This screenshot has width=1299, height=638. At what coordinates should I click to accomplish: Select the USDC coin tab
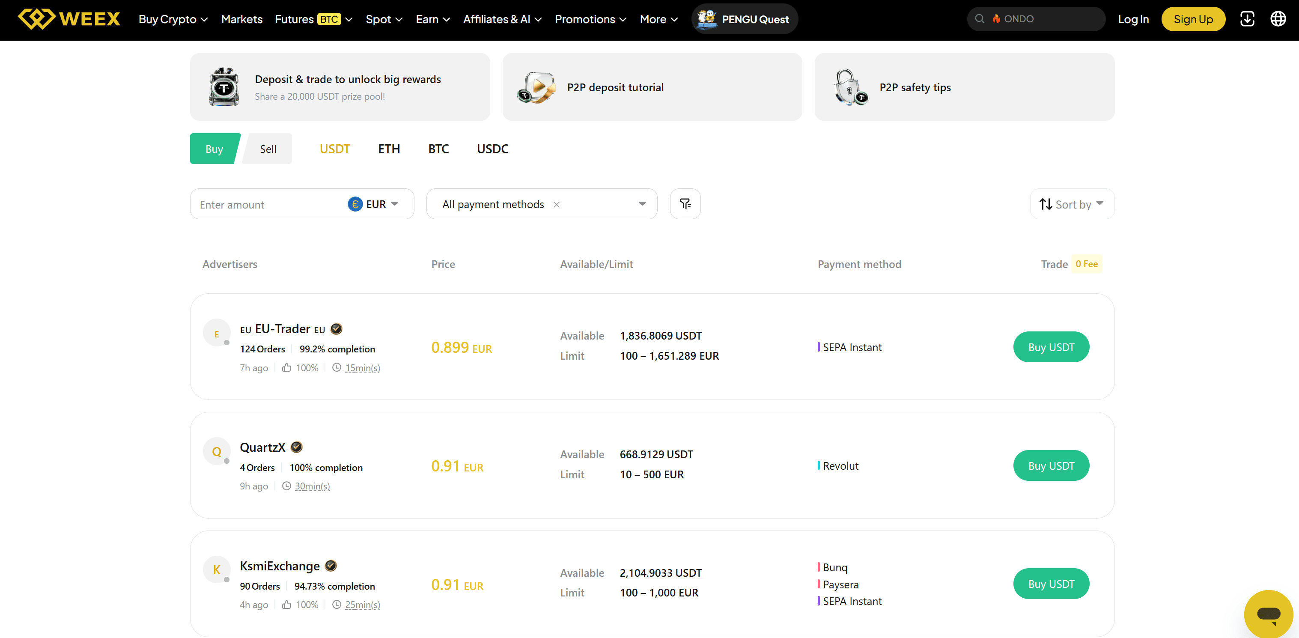click(x=493, y=149)
